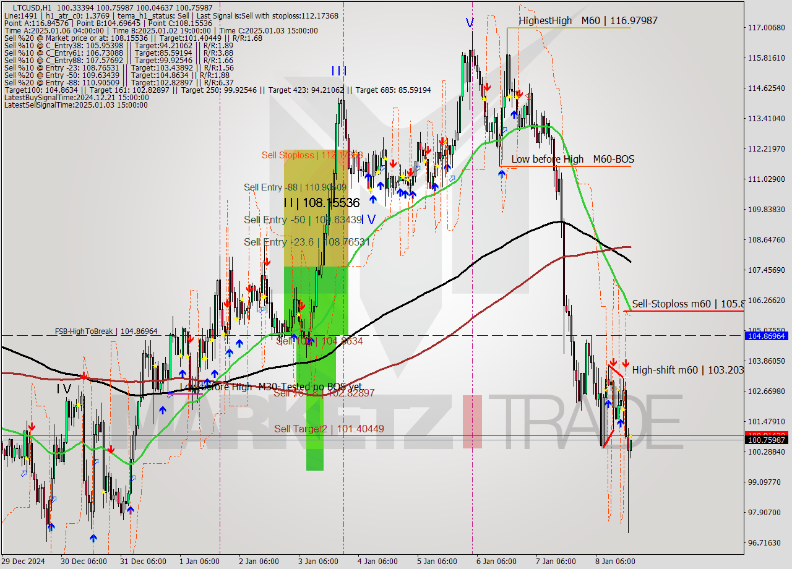This screenshot has width=792, height=569.
Task: Select the blue V wave label at top
Action: coord(470,22)
